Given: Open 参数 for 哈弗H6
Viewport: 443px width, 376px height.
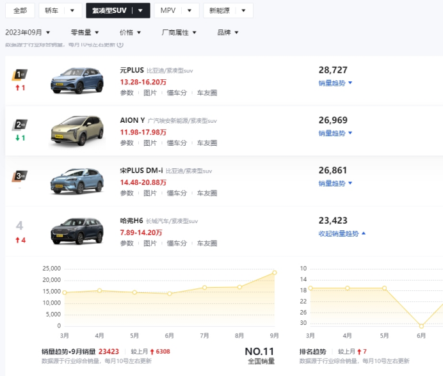Looking at the screenshot, I should point(127,244).
